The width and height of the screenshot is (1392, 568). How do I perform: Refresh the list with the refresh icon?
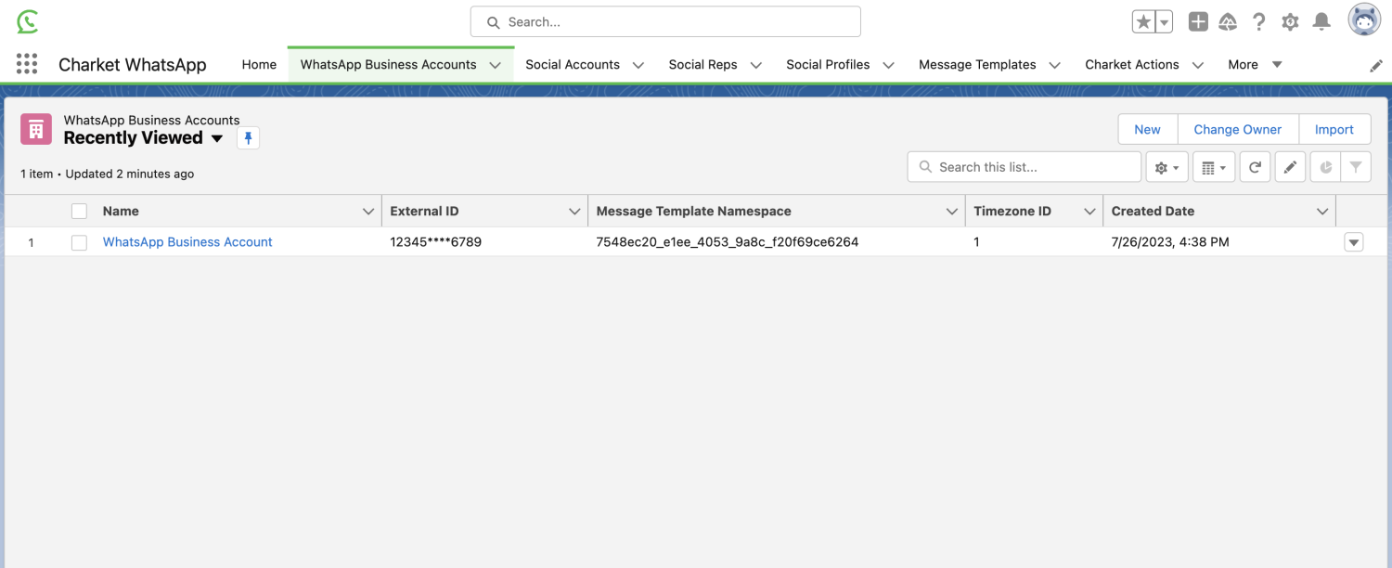click(x=1255, y=167)
